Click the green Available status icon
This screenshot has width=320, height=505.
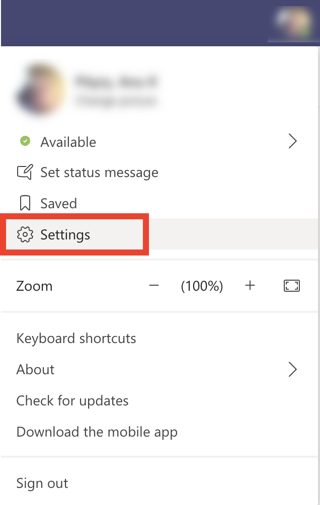click(x=25, y=141)
